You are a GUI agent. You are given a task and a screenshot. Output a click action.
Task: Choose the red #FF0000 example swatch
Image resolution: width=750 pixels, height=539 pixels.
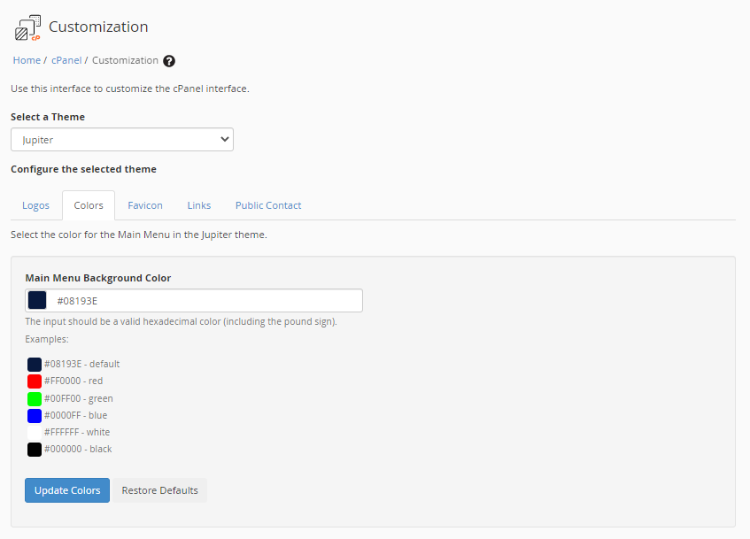[x=35, y=381]
